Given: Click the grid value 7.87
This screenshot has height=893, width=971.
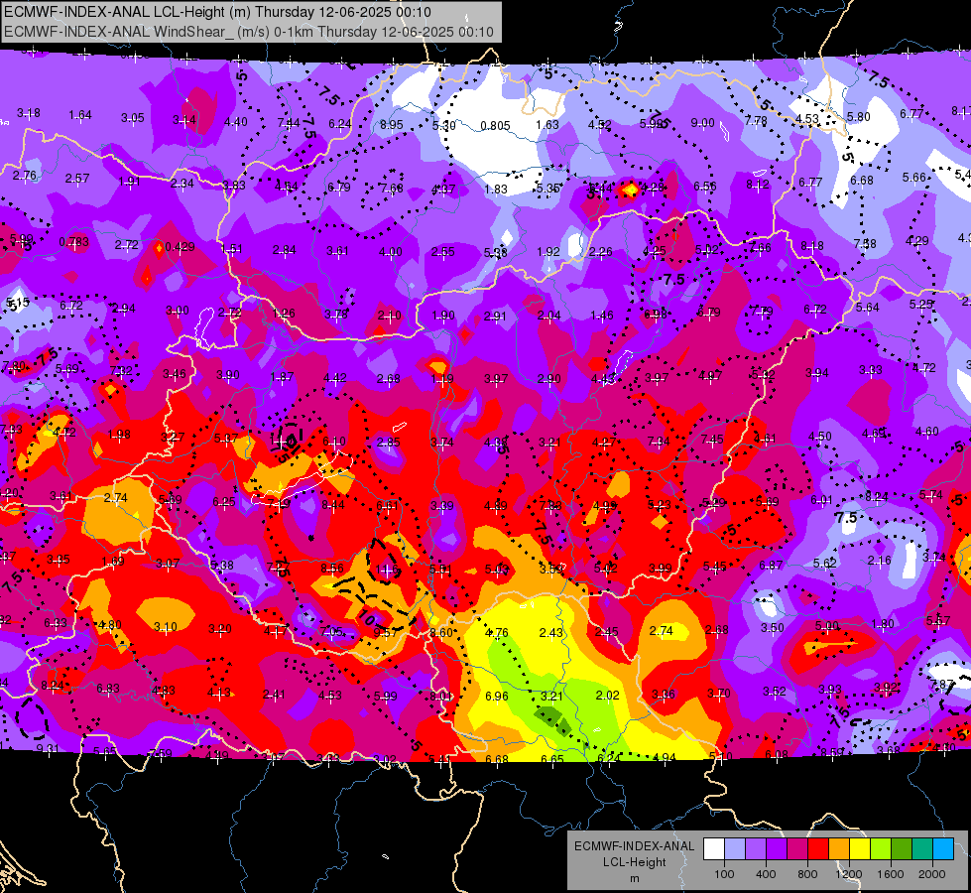Looking at the screenshot, I should (942, 685).
